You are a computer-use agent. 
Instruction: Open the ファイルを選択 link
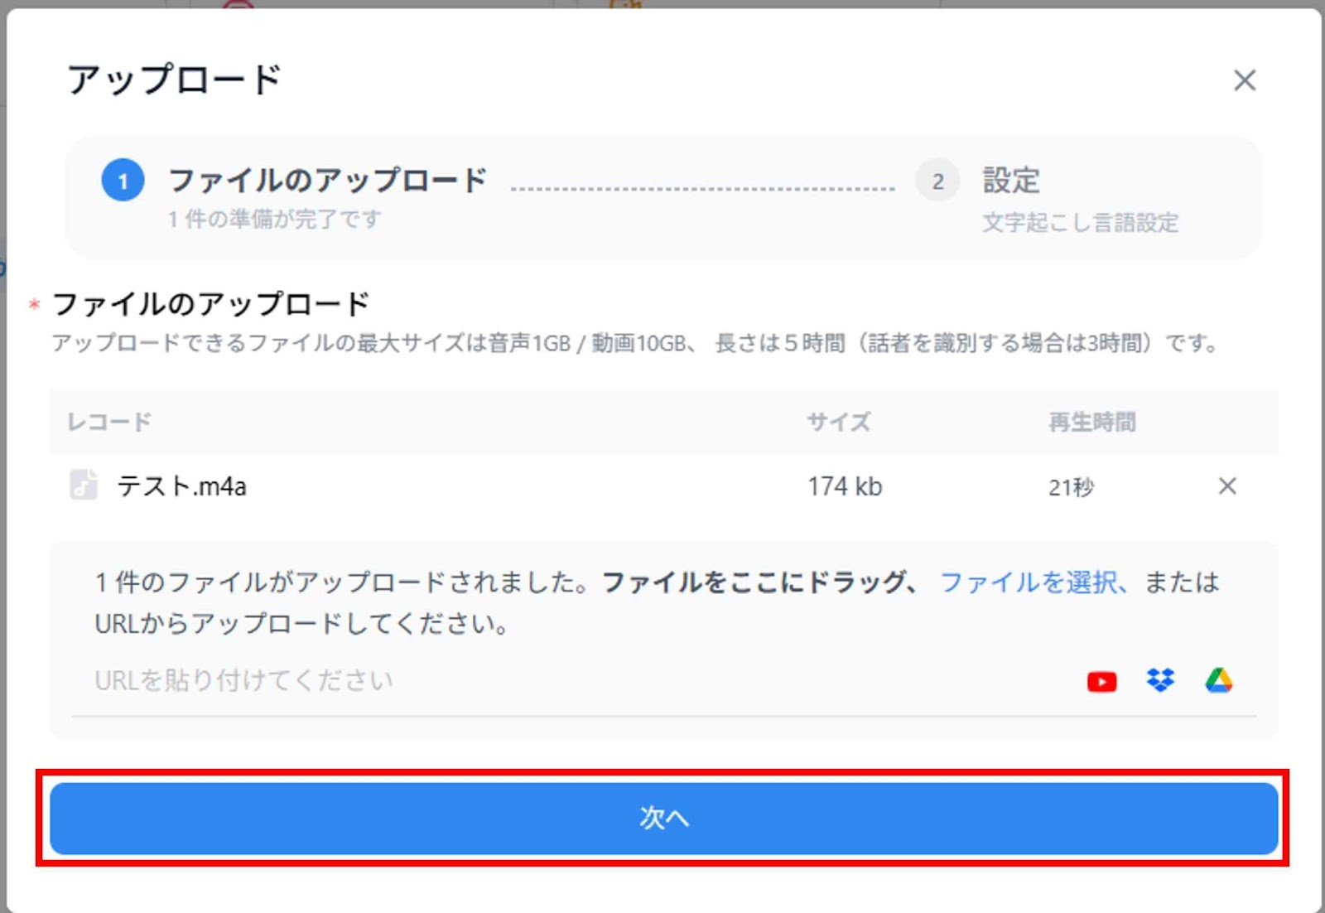coord(1029,583)
